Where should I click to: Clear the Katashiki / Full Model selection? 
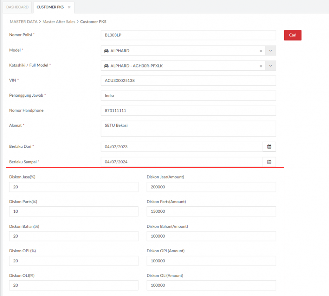261,66
